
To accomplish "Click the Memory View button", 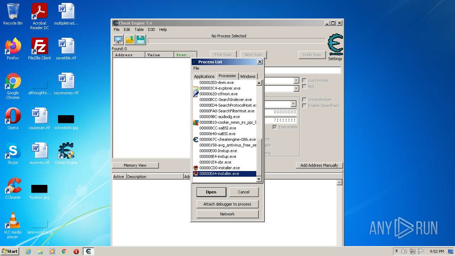I will (x=135, y=165).
